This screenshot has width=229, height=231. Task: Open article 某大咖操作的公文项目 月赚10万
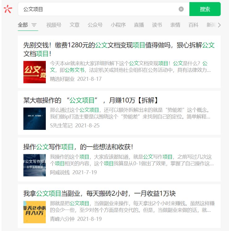tap(91, 100)
